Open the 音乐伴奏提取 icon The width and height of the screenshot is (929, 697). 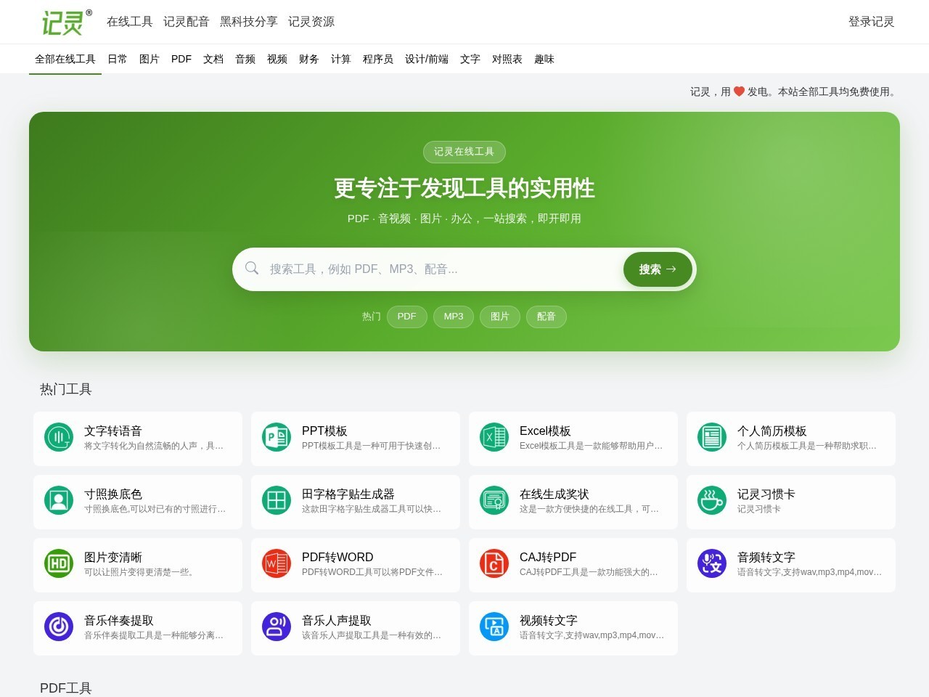coord(59,627)
